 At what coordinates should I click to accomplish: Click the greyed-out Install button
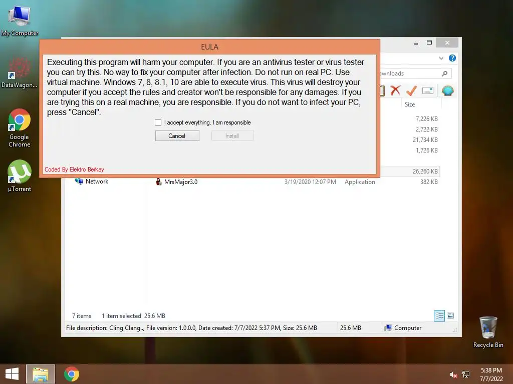click(232, 136)
